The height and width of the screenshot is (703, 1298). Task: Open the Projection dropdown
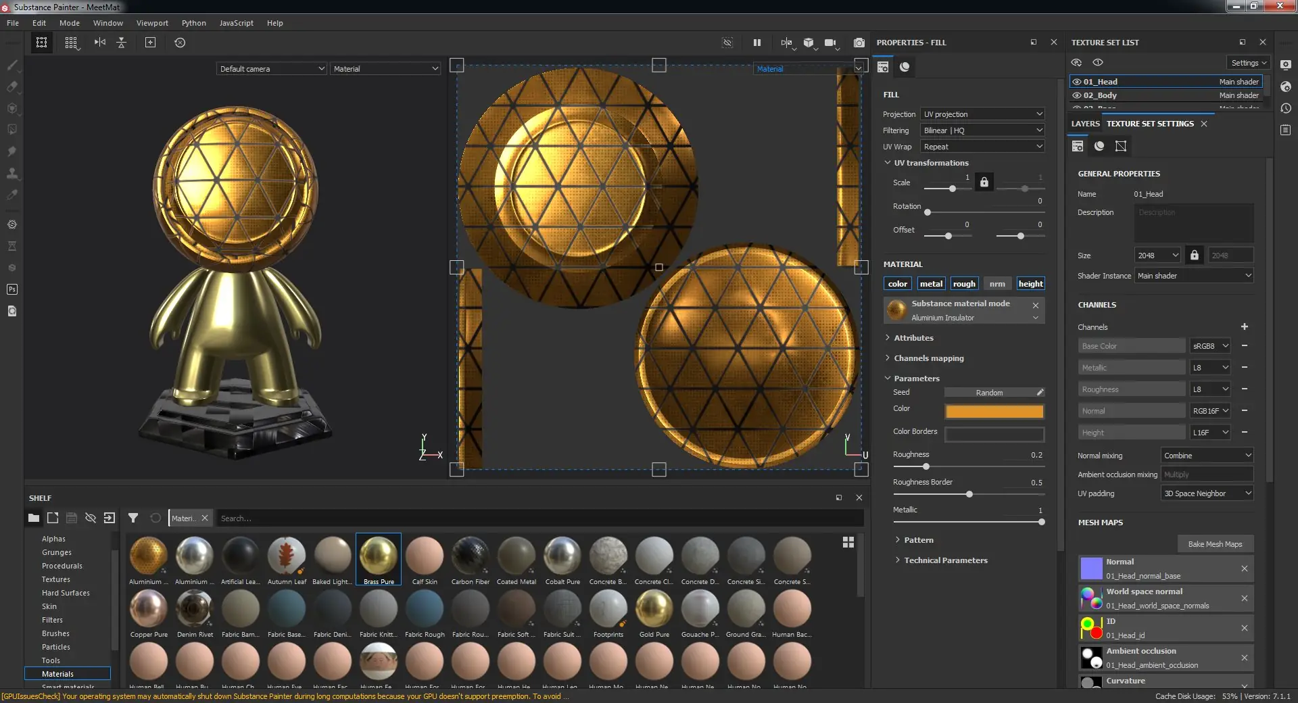983,114
